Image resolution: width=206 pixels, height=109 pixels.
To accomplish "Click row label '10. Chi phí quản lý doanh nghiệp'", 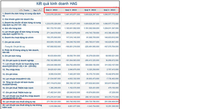I will click(x=18, y=60).
